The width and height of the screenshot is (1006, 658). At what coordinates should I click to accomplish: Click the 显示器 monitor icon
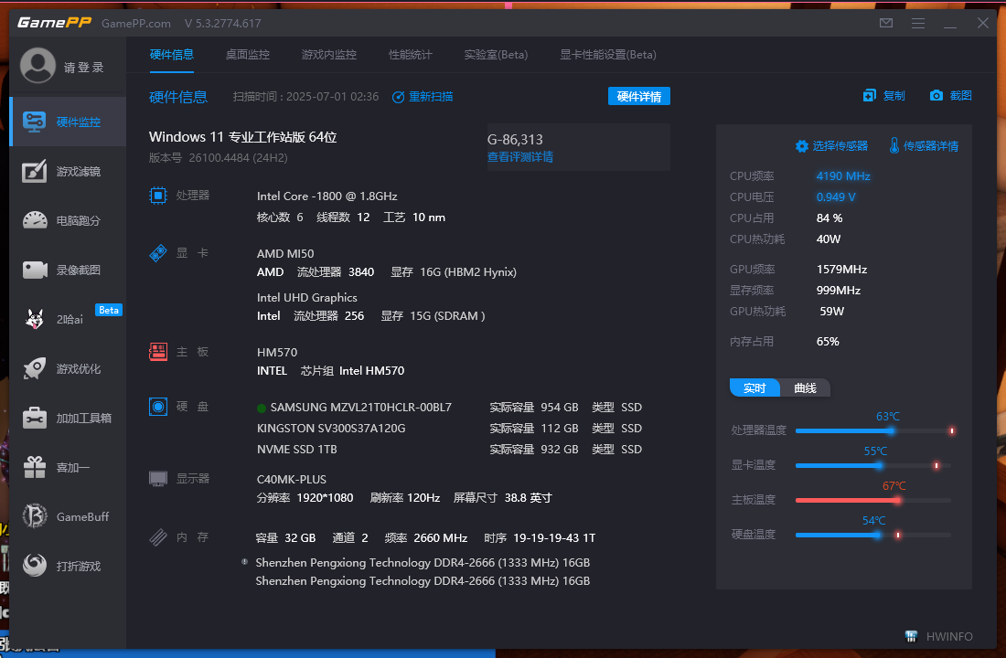[158, 479]
